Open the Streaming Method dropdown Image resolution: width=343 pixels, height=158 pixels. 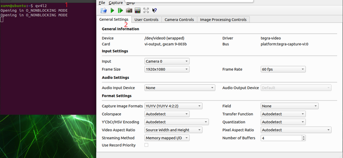(167, 138)
